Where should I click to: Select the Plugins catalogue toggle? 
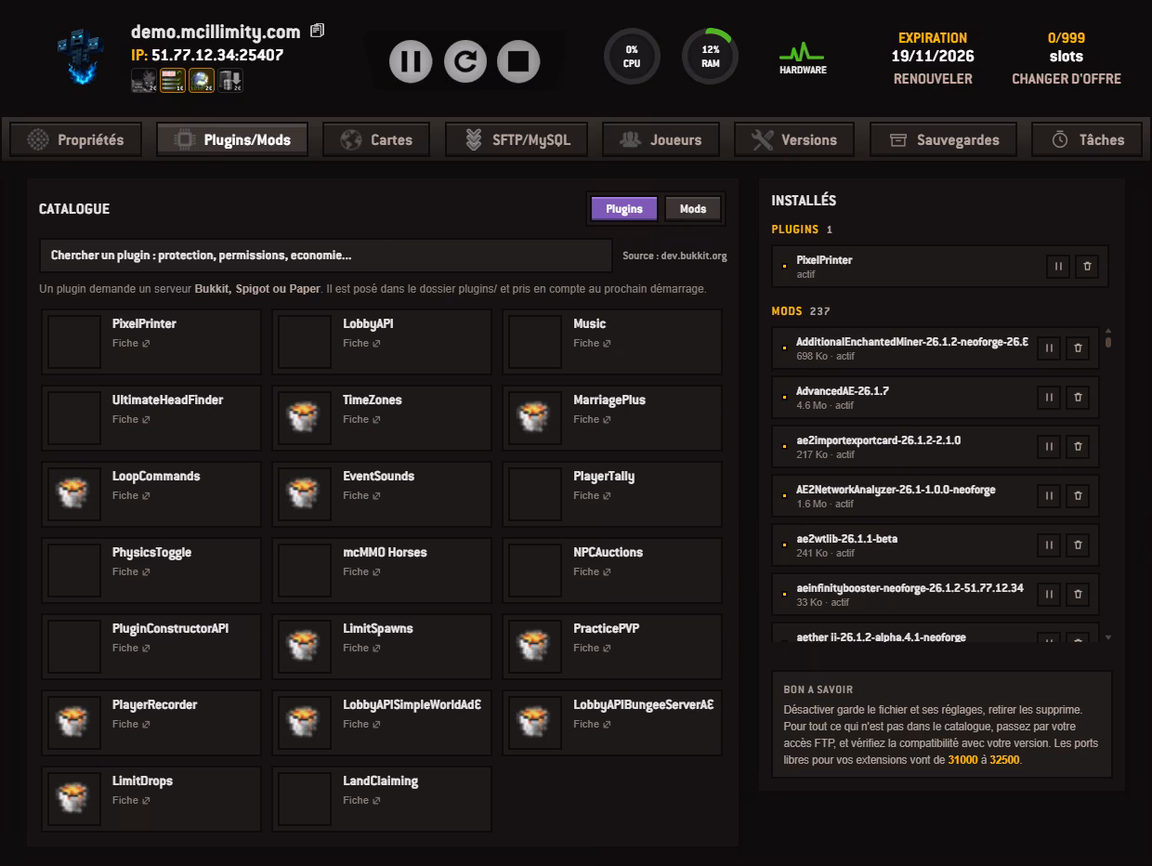click(624, 209)
